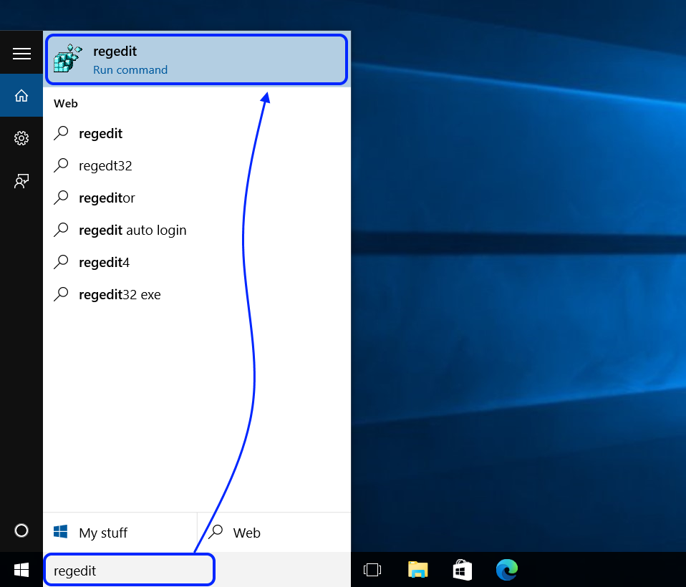The image size is (686, 587).
Task: Click magnifier icon beside 'regedt32'
Action: pyautogui.click(x=62, y=165)
